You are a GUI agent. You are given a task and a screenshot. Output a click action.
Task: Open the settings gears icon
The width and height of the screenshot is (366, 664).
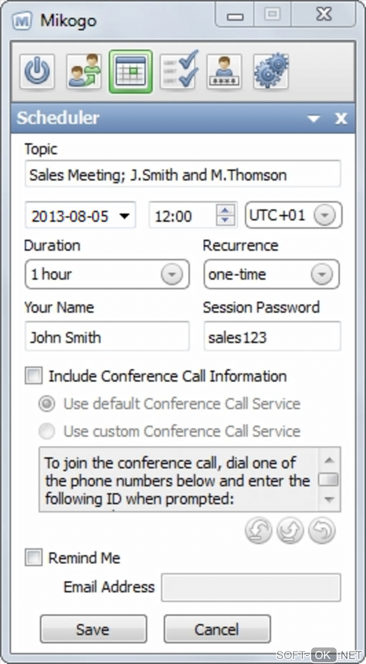pos(271,72)
